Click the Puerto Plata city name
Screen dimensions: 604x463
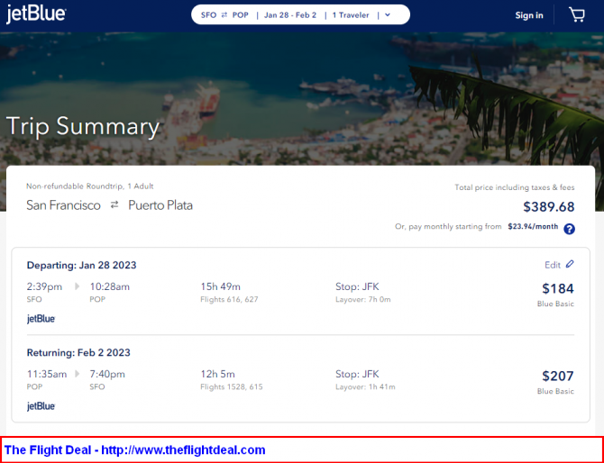click(x=160, y=205)
